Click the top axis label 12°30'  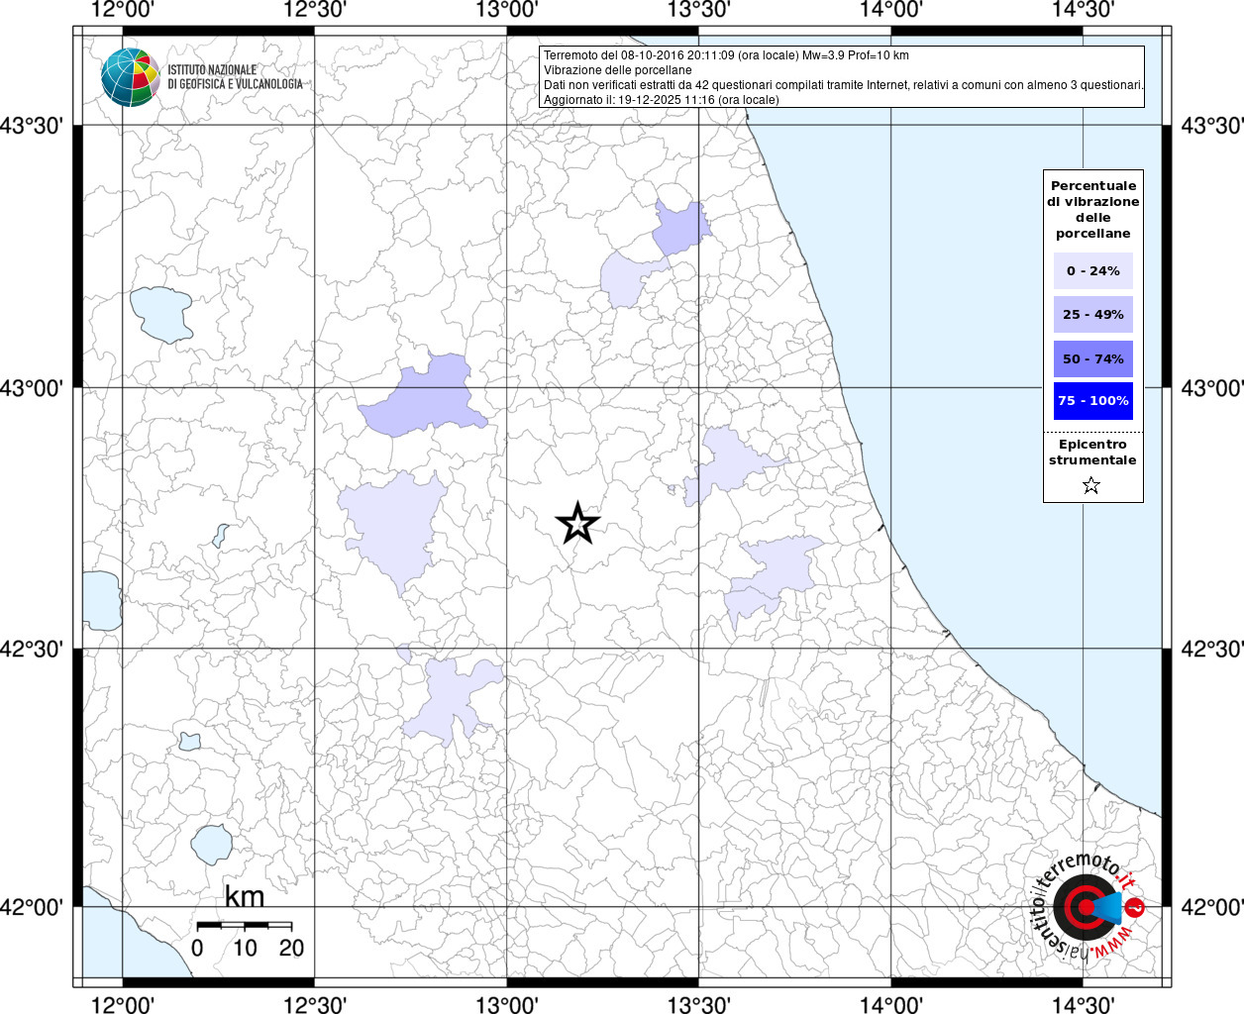314,9
